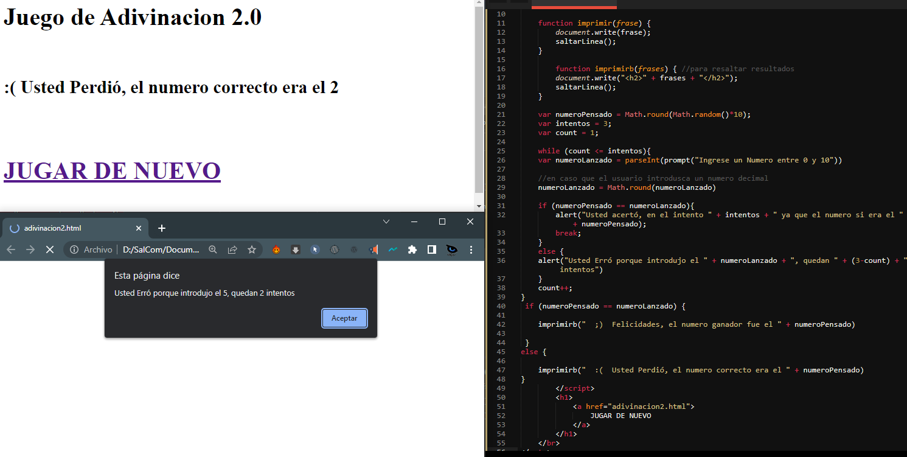Select the red-underlined active editor tab

pos(574,4)
